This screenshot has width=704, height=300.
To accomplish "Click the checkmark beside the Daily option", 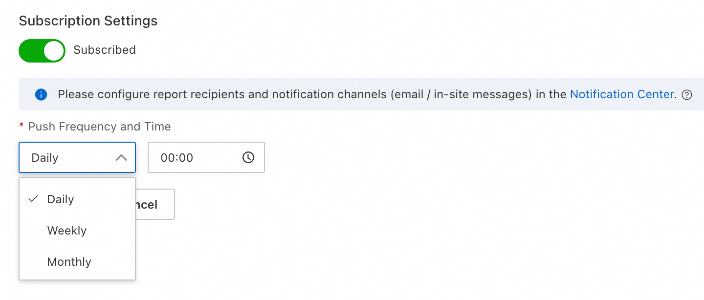I will click(33, 199).
